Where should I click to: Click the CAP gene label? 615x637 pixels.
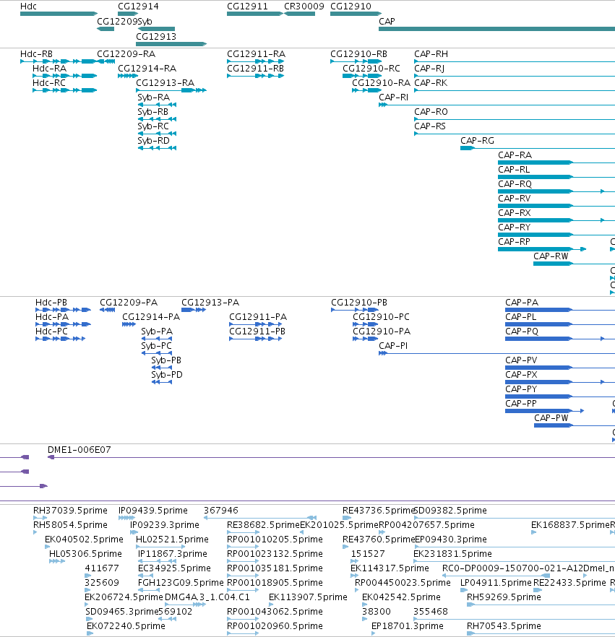point(387,21)
